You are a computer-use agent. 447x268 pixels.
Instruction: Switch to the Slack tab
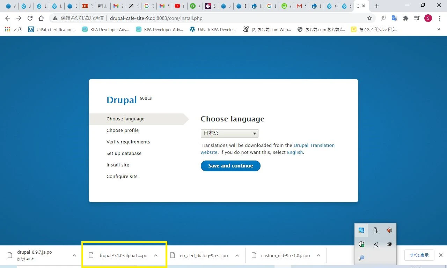210,6
